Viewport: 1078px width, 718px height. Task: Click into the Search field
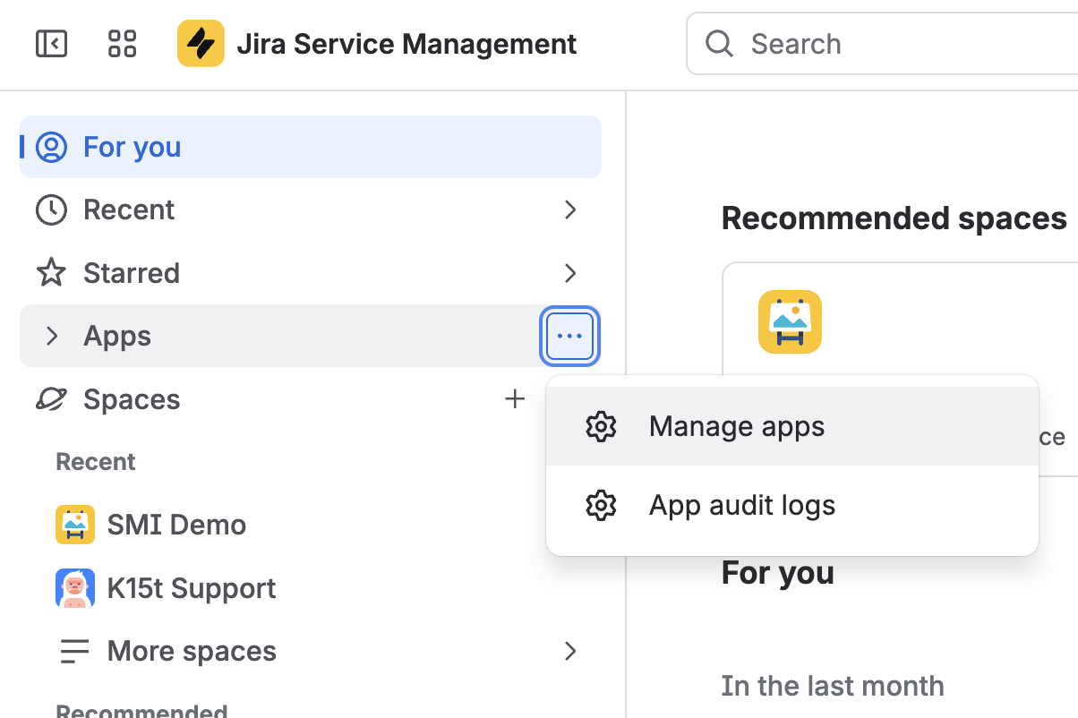coord(882,43)
